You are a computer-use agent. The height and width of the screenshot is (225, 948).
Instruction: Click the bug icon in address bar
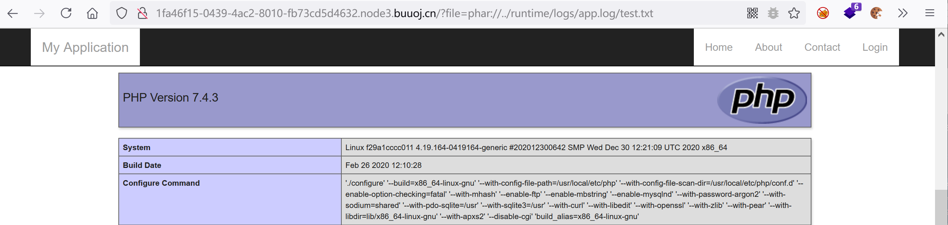coord(773,13)
